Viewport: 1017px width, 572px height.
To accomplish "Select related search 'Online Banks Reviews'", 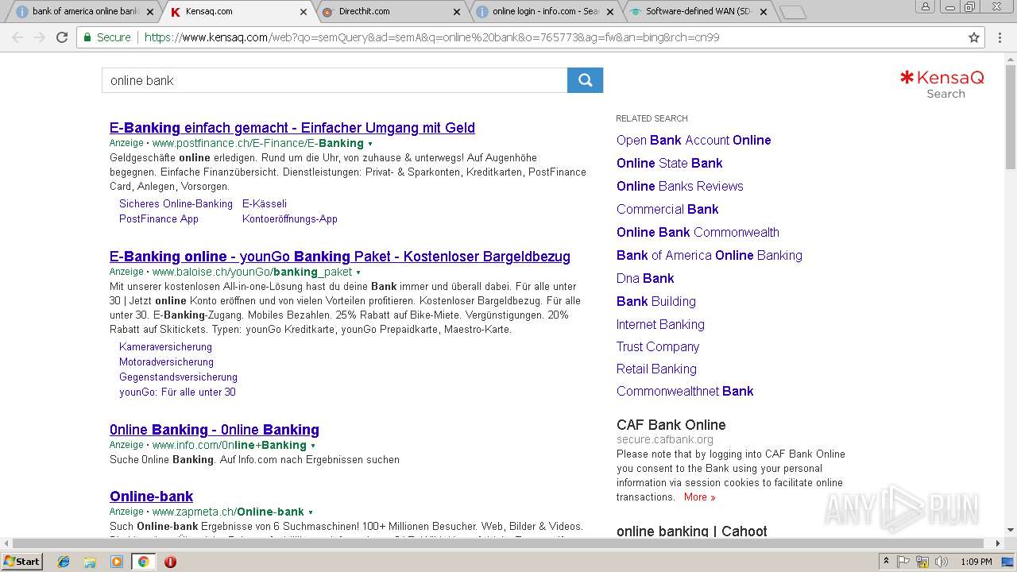I will coord(680,187).
